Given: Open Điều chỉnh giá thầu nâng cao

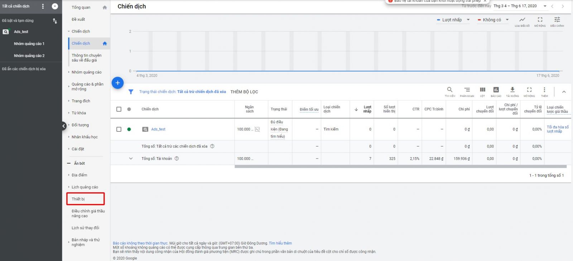Looking at the screenshot, I should pyautogui.click(x=88, y=214).
